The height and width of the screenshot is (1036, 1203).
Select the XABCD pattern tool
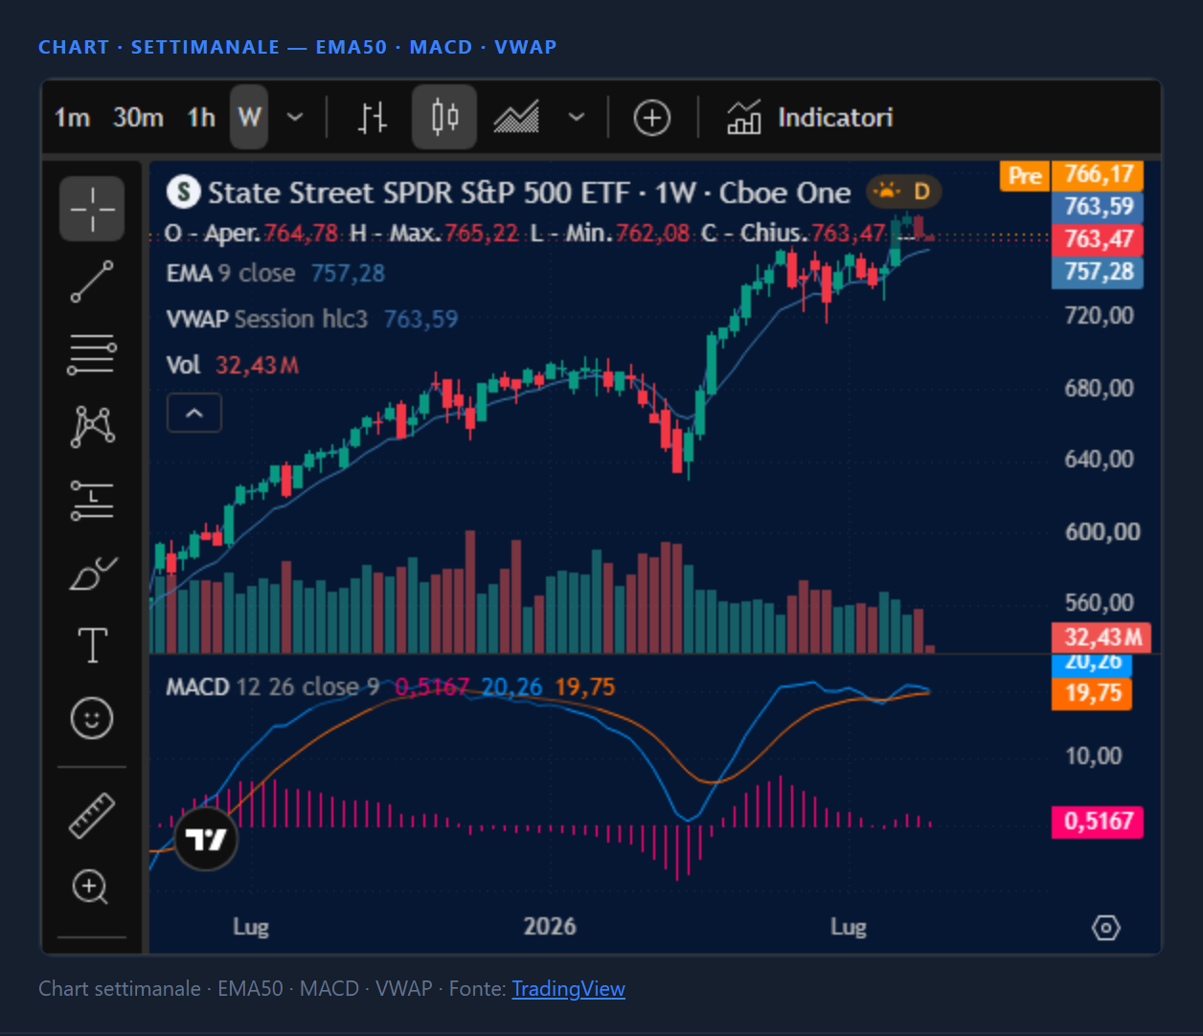[92, 427]
